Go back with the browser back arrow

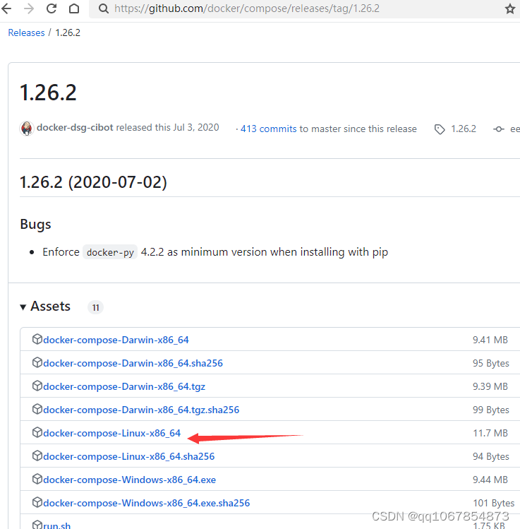[6, 8]
